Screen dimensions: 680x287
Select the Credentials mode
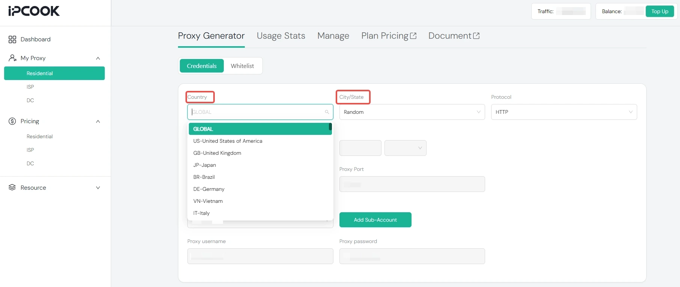point(202,66)
